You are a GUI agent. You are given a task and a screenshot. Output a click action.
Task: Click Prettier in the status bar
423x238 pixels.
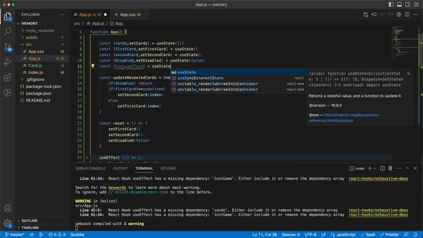click(x=389, y=235)
